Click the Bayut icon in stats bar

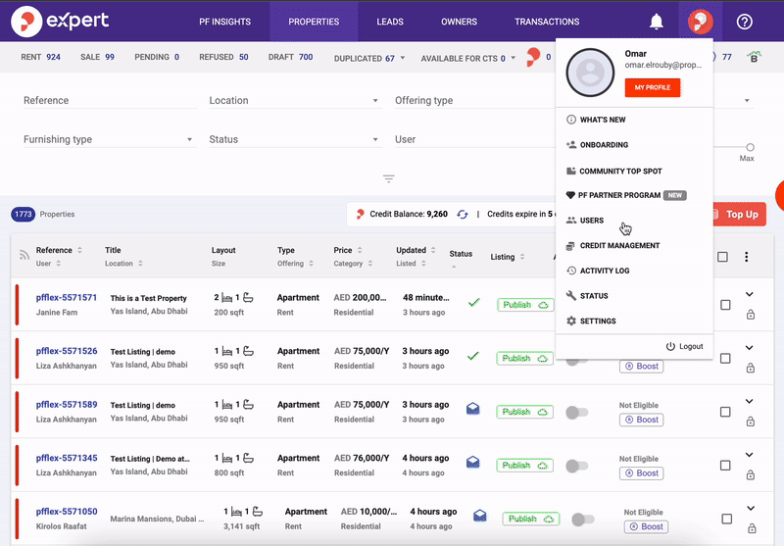(754, 57)
